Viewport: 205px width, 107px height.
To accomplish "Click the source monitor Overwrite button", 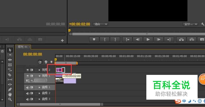I will 30,39.
